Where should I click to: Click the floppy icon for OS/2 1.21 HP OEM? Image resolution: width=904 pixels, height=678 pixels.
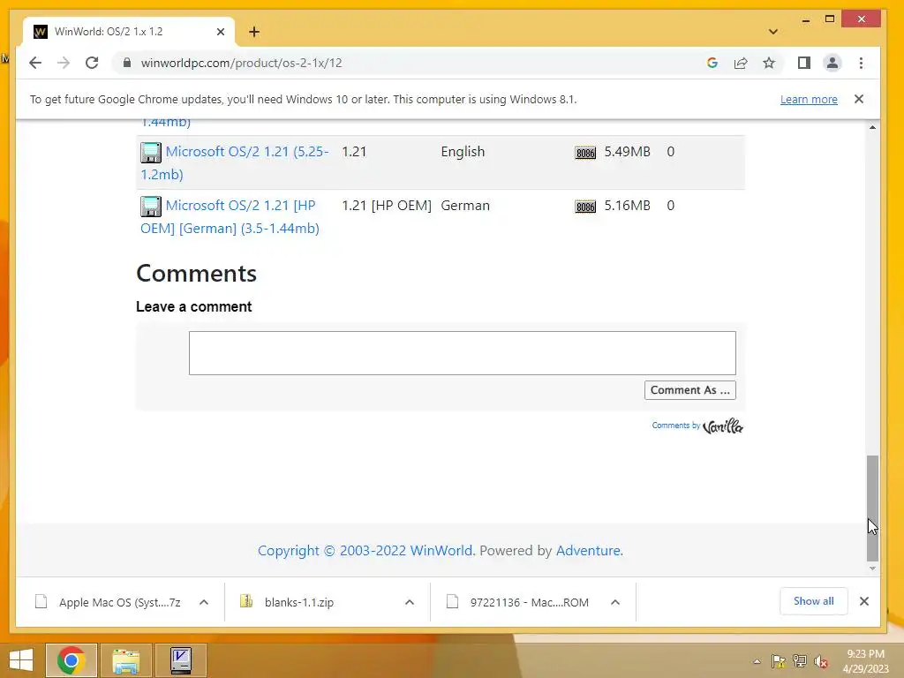(x=151, y=207)
